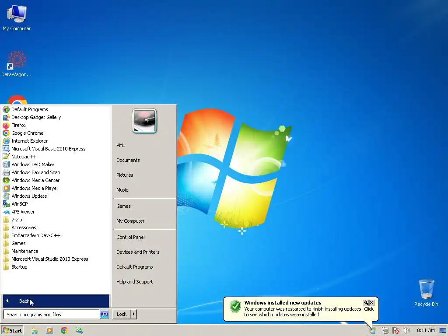Screen dimensions: 448x336
Task: Open Windows Fax and Scan
Action: 36,172
